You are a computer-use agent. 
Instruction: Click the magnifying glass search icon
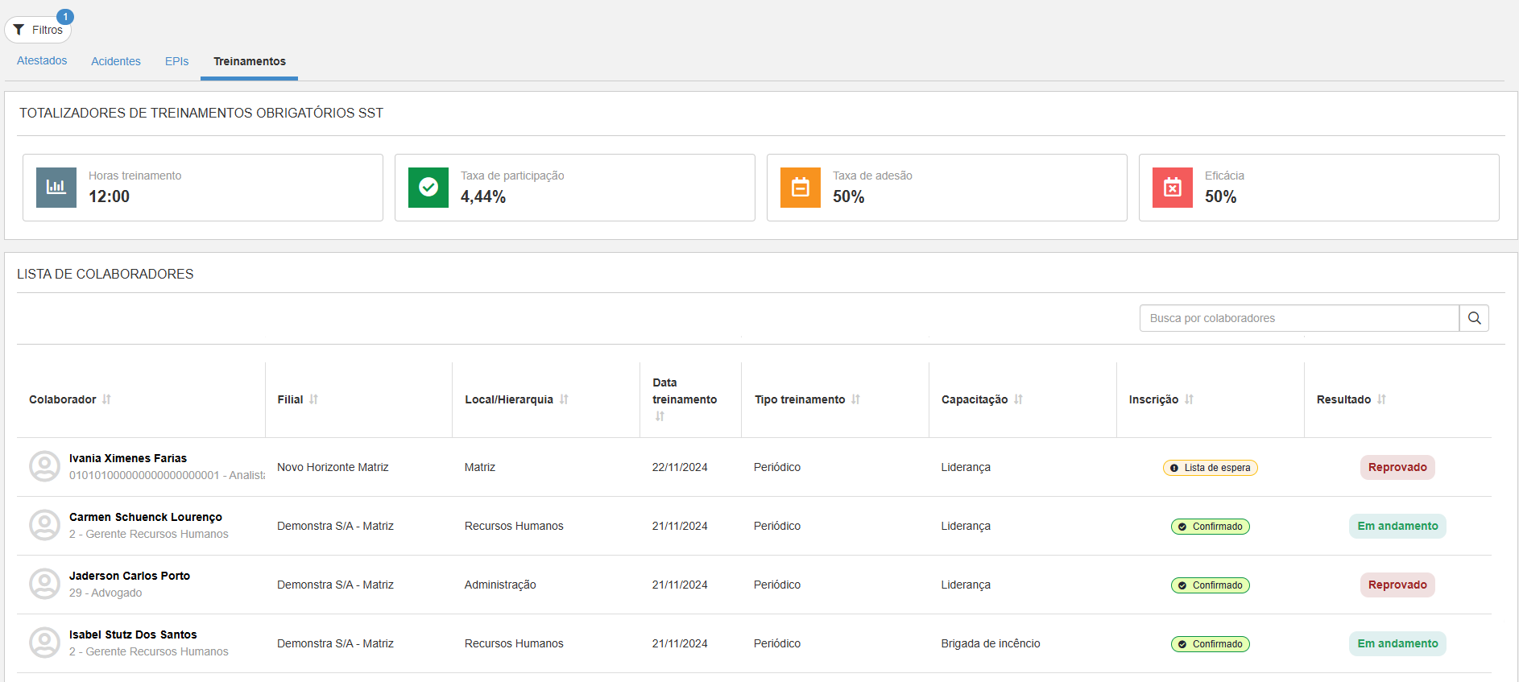[x=1474, y=318]
